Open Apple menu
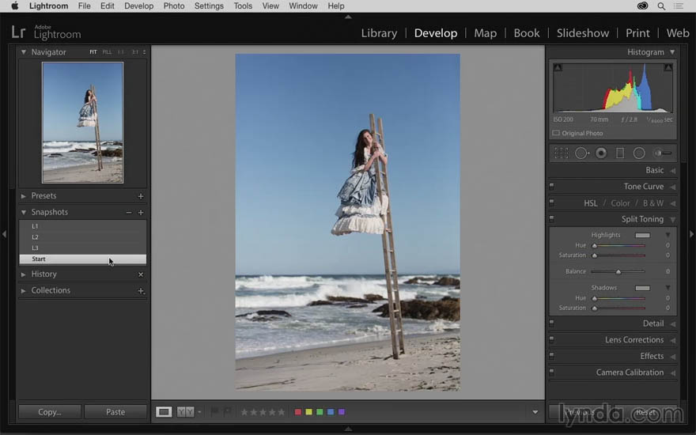This screenshot has height=435, width=696. (15, 6)
